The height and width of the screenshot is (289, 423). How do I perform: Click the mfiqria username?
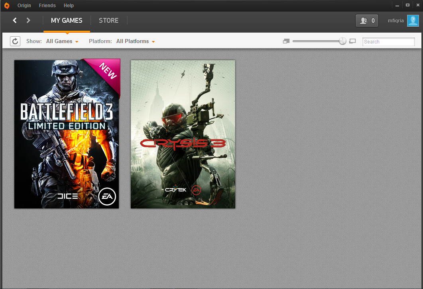(396, 21)
